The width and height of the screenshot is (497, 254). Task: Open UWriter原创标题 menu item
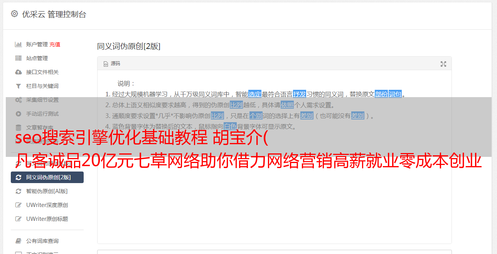point(47,219)
